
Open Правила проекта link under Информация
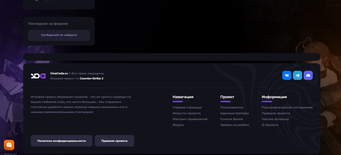(x=276, y=113)
